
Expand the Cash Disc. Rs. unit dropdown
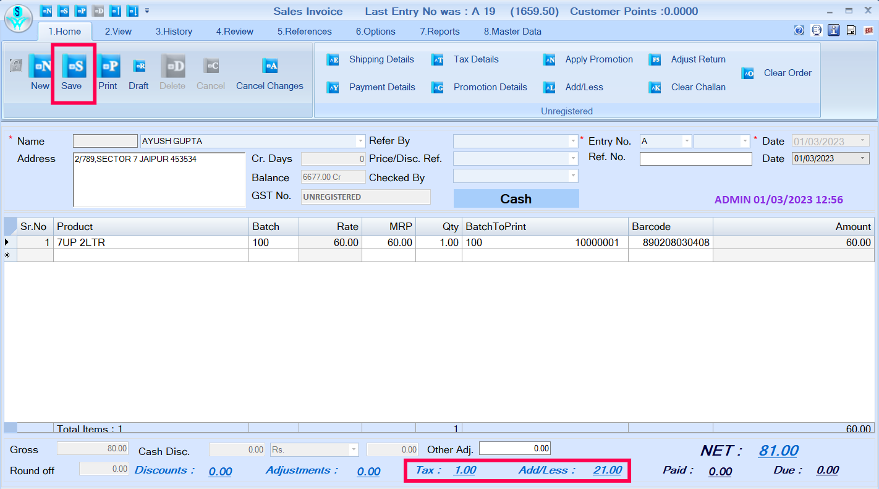pyautogui.click(x=354, y=450)
